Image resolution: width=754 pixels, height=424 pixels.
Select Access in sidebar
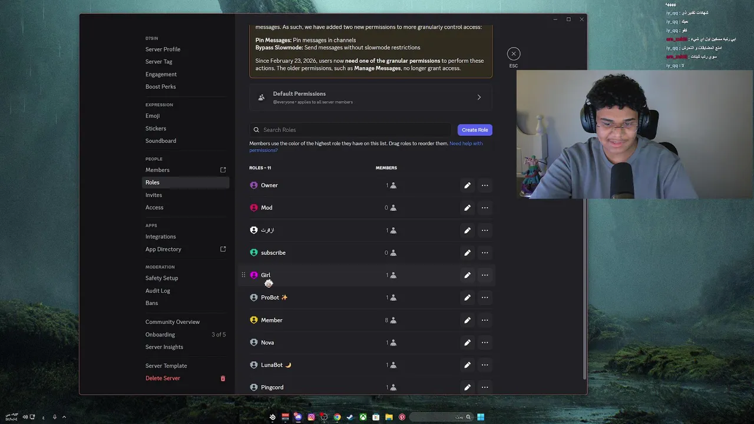coord(154,207)
